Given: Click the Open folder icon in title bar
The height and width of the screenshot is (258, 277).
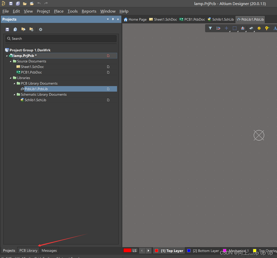Looking at the screenshot, I should [x=25, y=3].
